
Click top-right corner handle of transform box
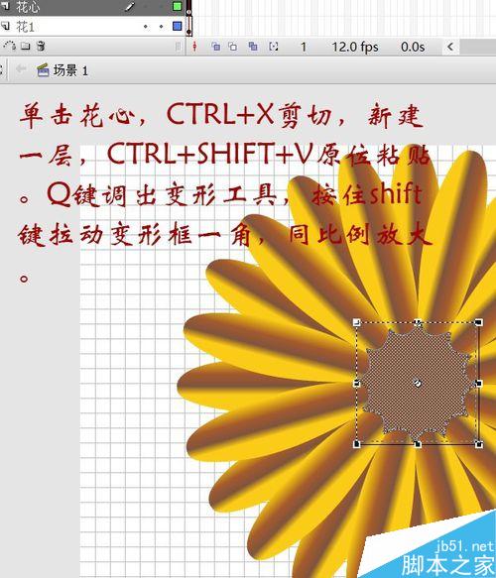click(479, 322)
